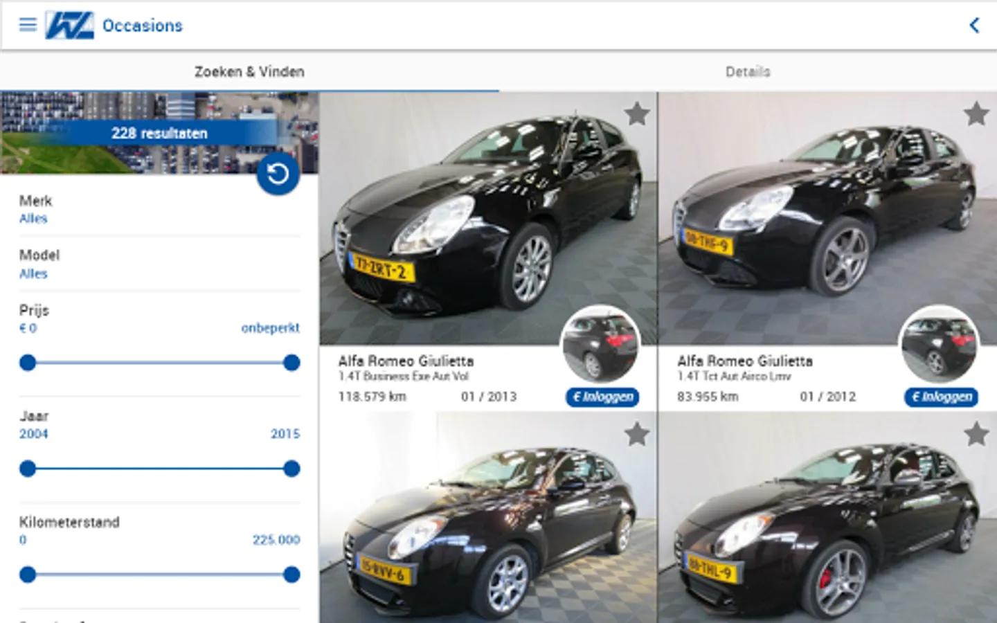Favorite the Giulietta 1.4T Business Exe with the star
Image resolution: width=997 pixels, height=623 pixels.
click(x=637, y=114)
